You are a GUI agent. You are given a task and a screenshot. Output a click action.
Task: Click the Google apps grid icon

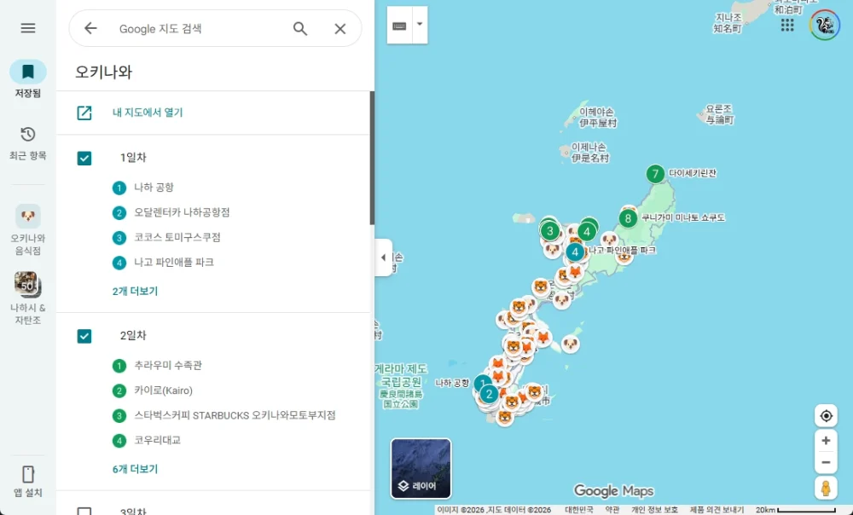(x=786, y=25)
